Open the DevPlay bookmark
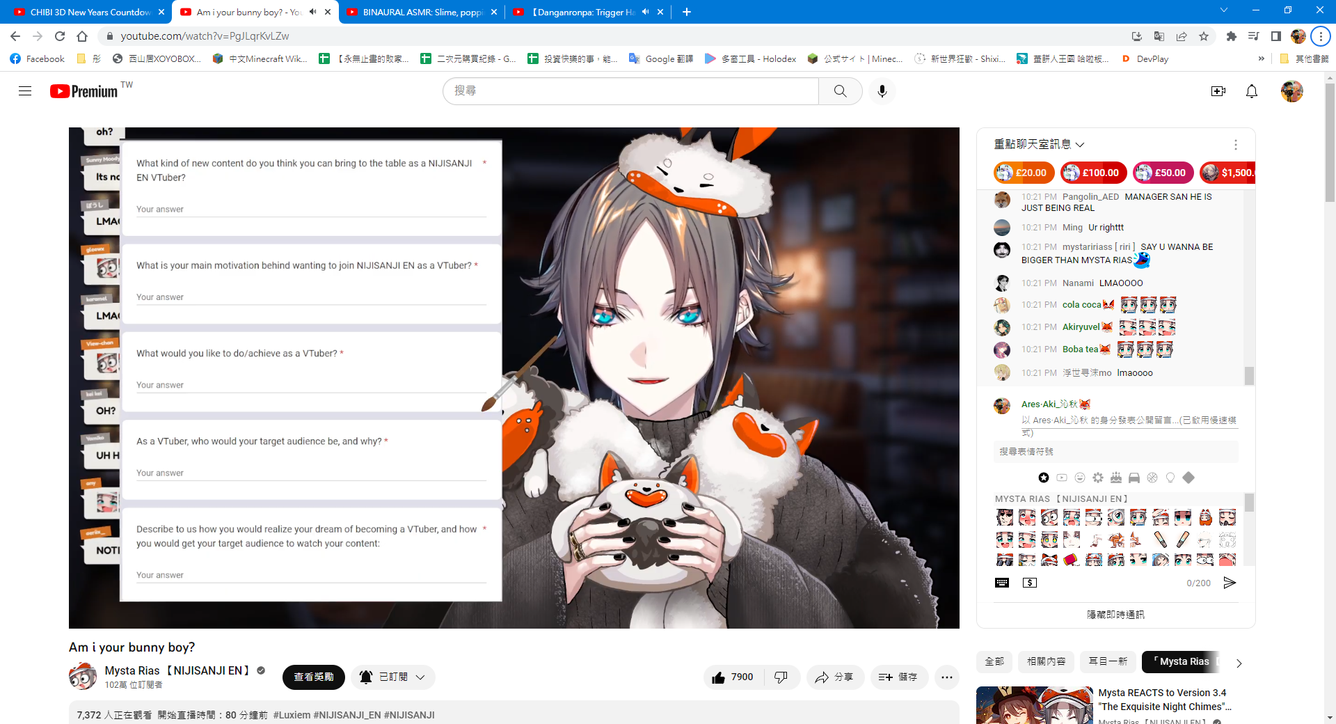This screenshot has width=1336, height=724. point(1145,59)
